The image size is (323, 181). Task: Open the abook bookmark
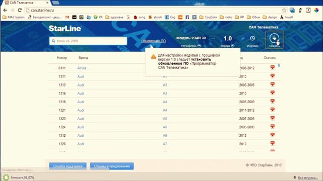coord(155,17)
